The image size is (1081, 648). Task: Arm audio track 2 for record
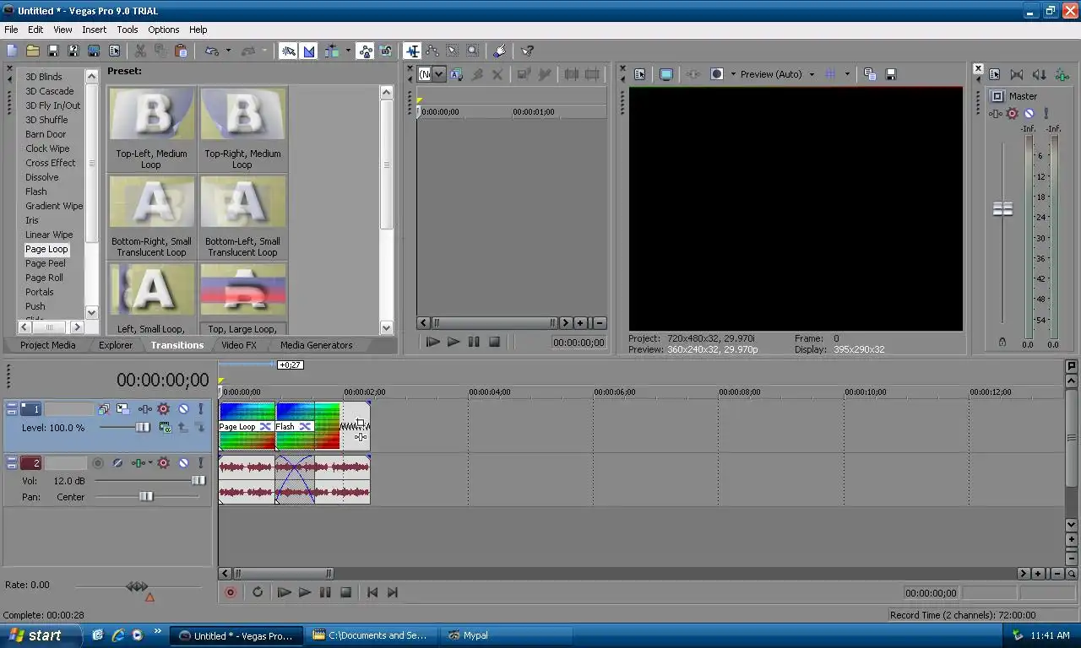pyautogui.click(x=98, y=463)
